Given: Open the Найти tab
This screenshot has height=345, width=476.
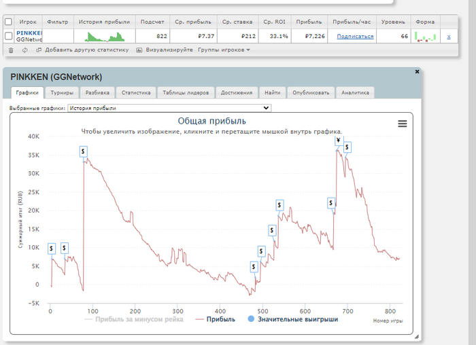Looking at the screenshot, I should pyautogui.click(x=272, y=93).
